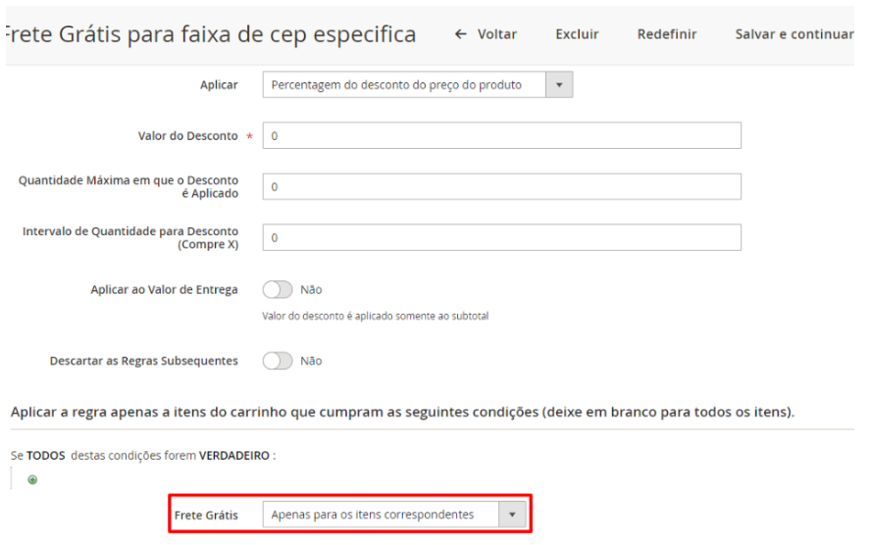Click the Redefinir button
This screenshot has height=545, width=871.
click(667, 34)
